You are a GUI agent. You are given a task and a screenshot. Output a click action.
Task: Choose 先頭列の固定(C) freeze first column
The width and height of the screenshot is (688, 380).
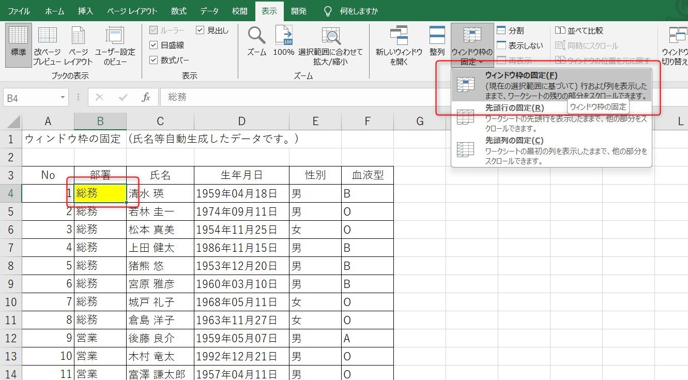tap(552, 150)
